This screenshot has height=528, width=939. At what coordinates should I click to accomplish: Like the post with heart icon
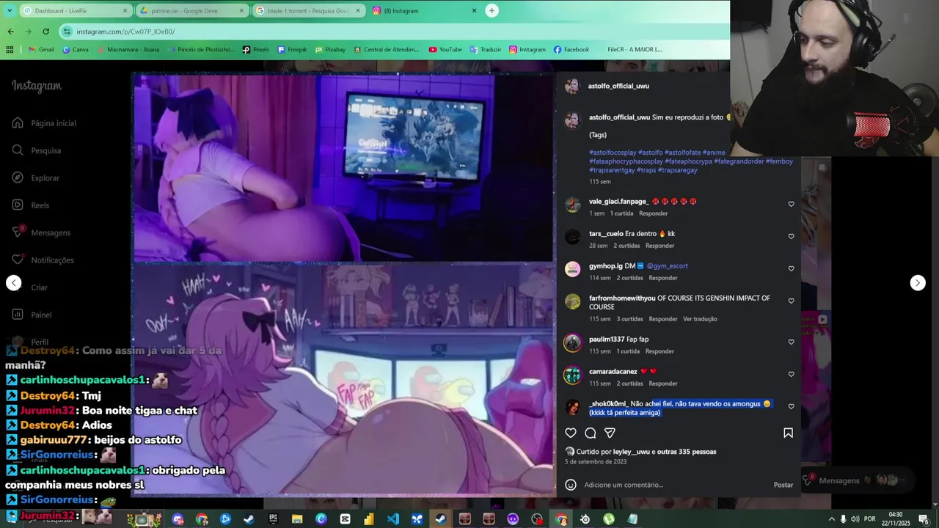pos(571,433)
